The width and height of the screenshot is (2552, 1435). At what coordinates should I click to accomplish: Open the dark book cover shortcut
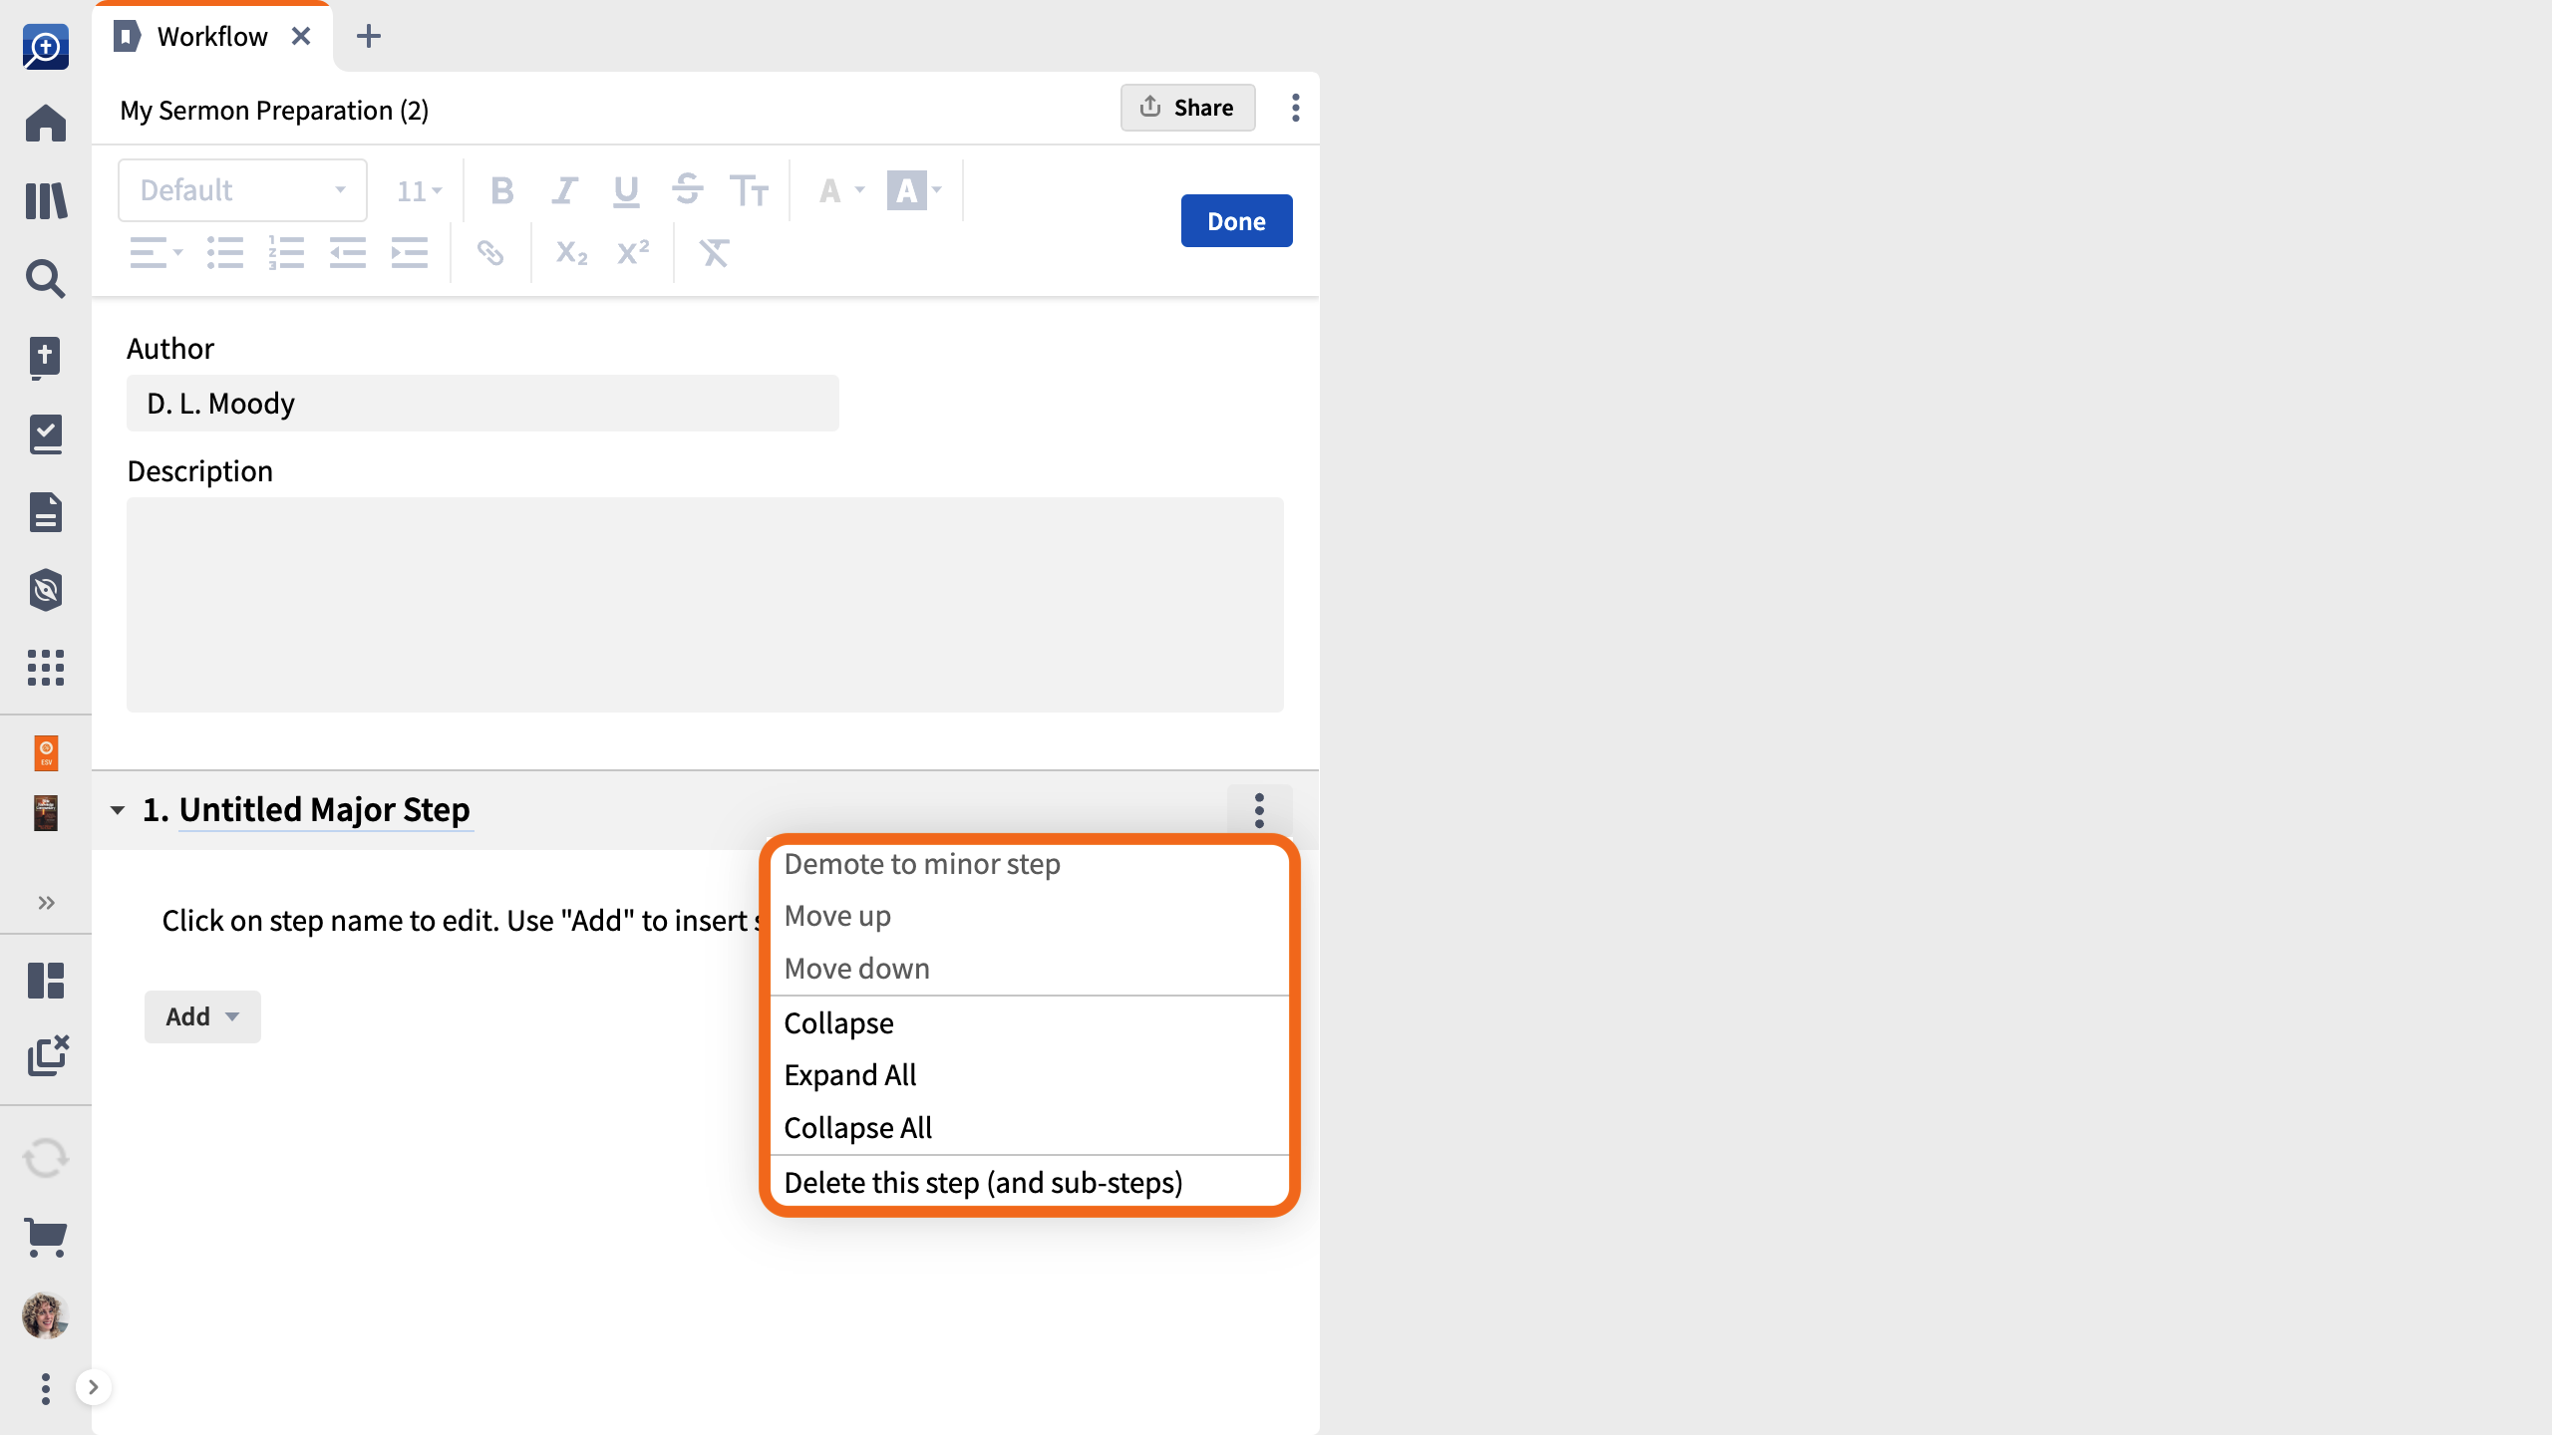click(46, 813)
